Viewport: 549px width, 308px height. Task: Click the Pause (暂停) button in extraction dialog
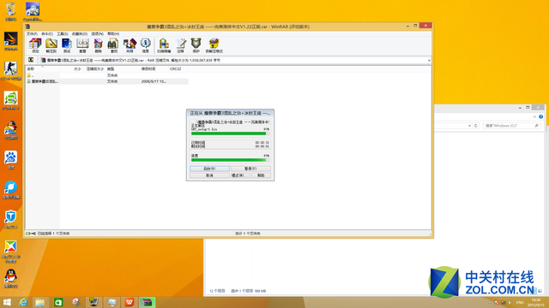[250, 169]
